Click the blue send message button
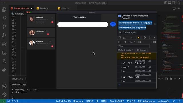Image resolution: width=183 pixels, height=103 pixels. [x=113, y=24]
